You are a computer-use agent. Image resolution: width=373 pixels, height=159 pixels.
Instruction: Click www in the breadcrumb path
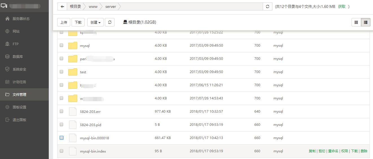click(93, 6)
